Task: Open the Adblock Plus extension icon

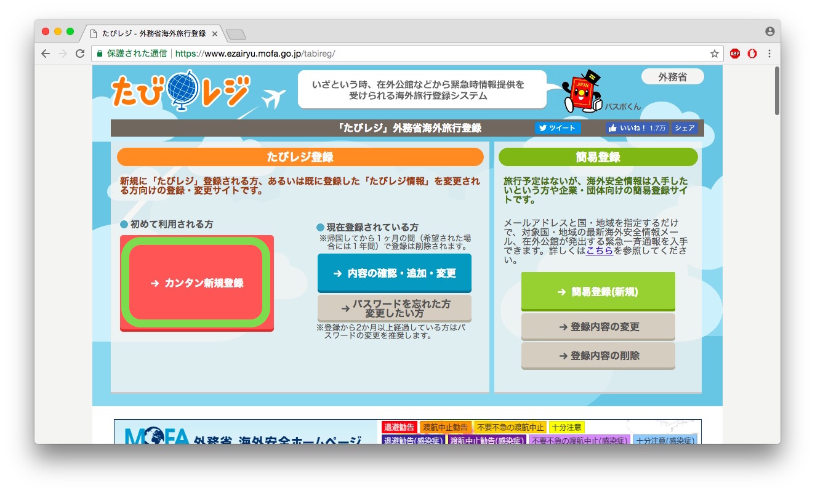Action: tap(735, 54)
